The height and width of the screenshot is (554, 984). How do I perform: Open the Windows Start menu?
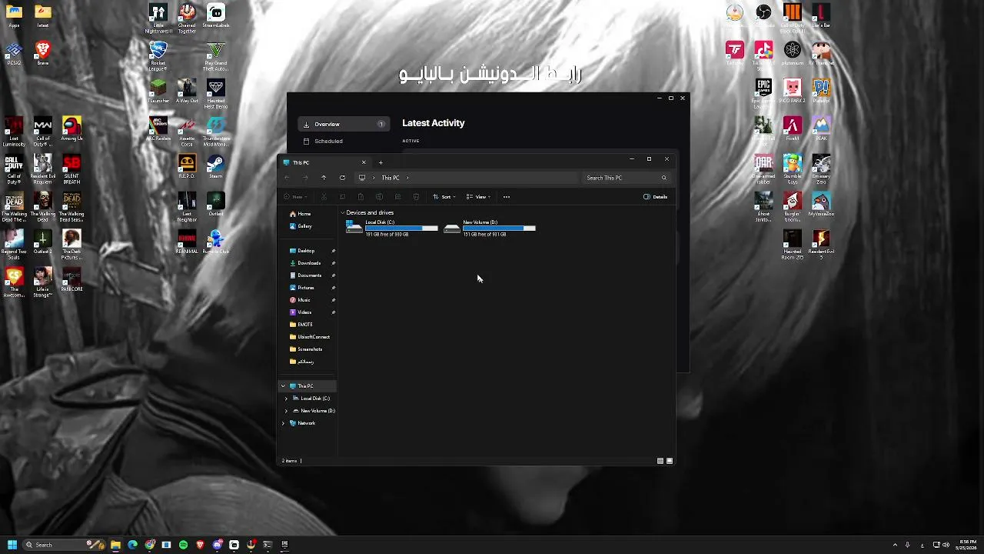coord(12,545)
